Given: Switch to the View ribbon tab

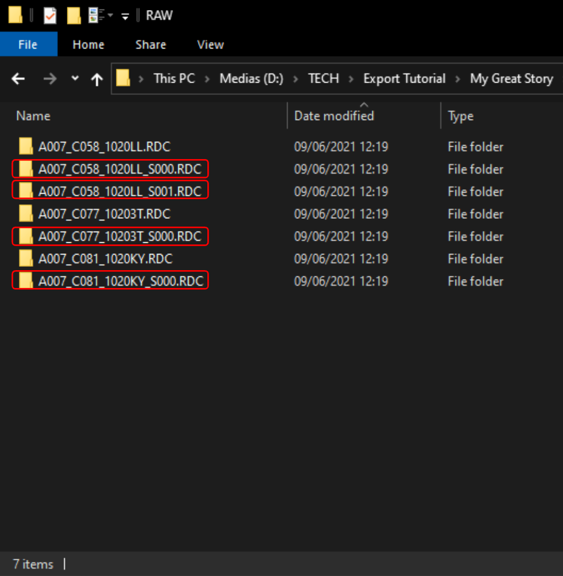Looking at the screenshot, I should pos(211,45).
